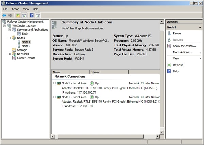204x145 pixels.
Task: Click the network adapter icon for 192.168.0.10
Action: [x=59, y=97]
